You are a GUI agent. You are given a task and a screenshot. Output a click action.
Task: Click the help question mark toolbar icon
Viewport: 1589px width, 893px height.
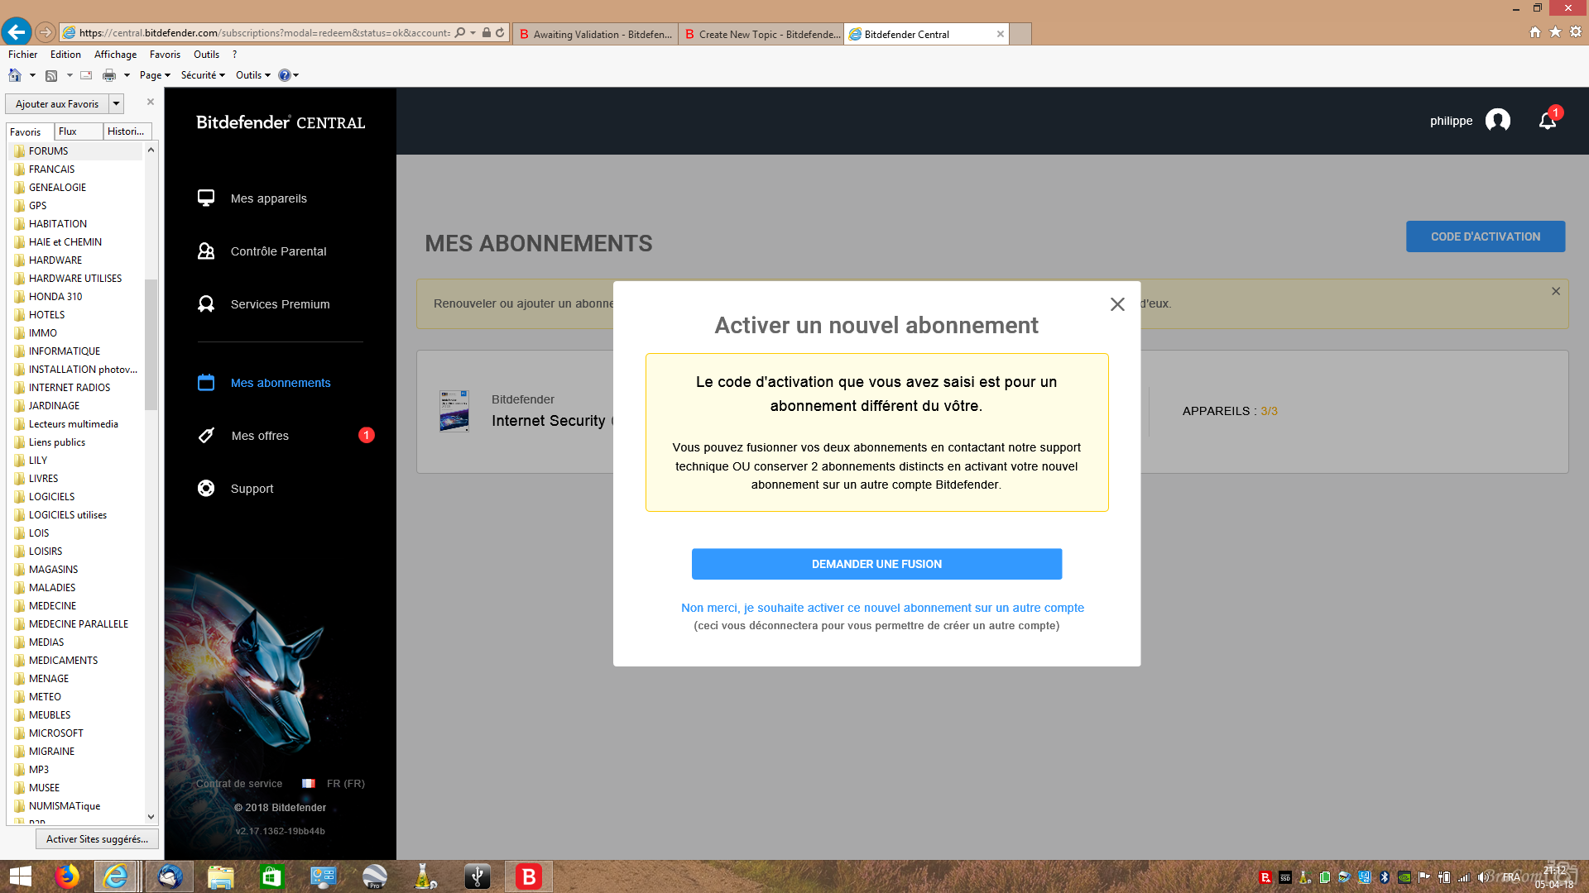tap(284, 75)
